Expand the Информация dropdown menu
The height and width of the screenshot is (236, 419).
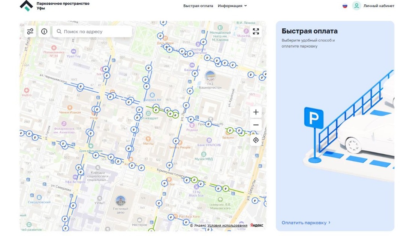(232, 6)
